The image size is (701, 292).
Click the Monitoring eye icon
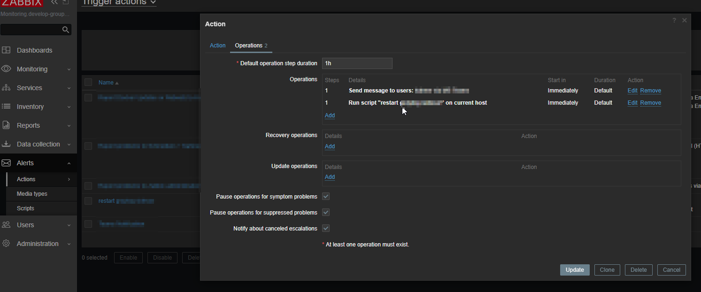(x=7, y=69)
